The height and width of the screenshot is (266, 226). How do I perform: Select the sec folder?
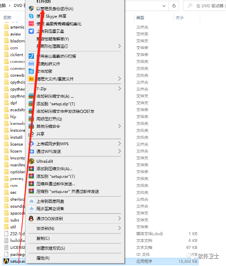11,193
